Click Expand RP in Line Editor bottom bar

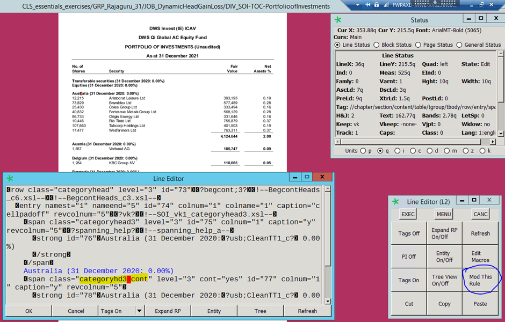click(168, 311)
